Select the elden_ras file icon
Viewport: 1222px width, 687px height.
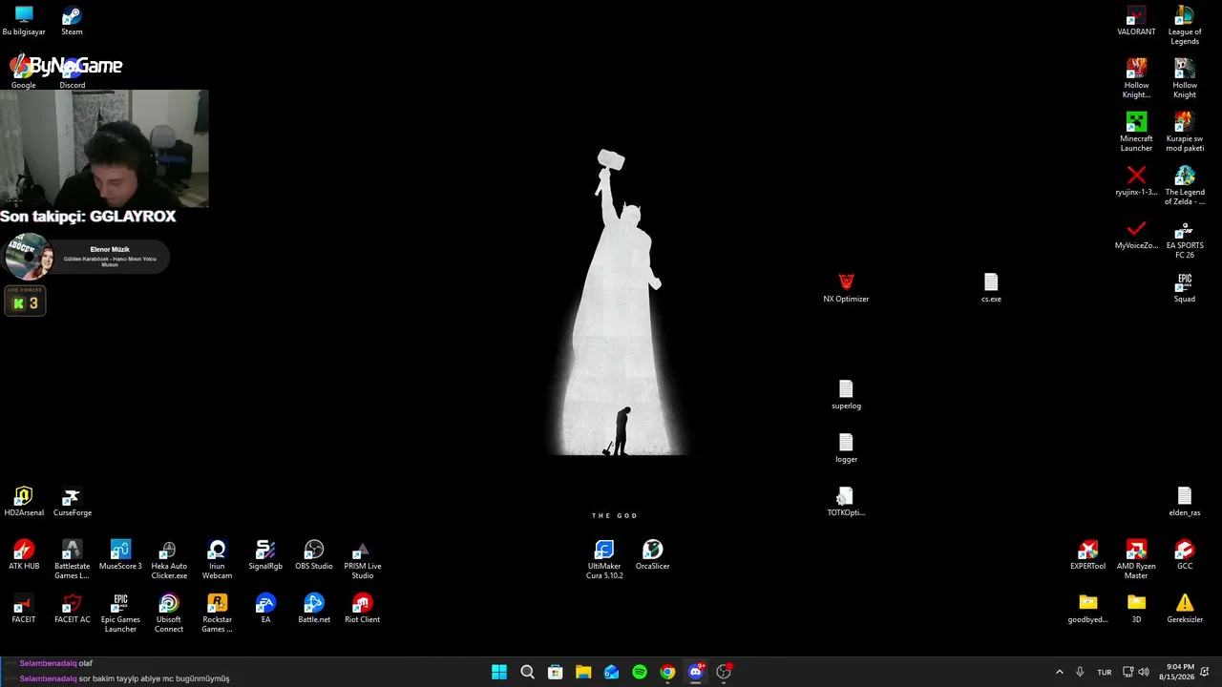(x=1185, y=502)
